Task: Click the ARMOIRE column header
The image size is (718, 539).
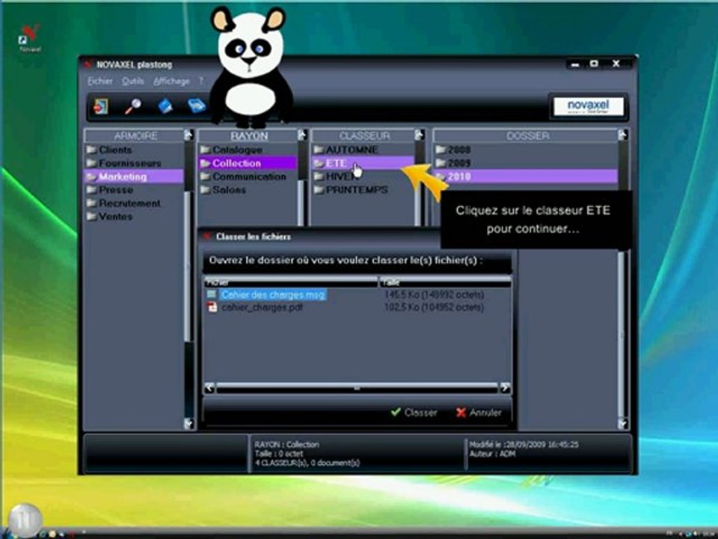Action: click(x=135, y=135)
